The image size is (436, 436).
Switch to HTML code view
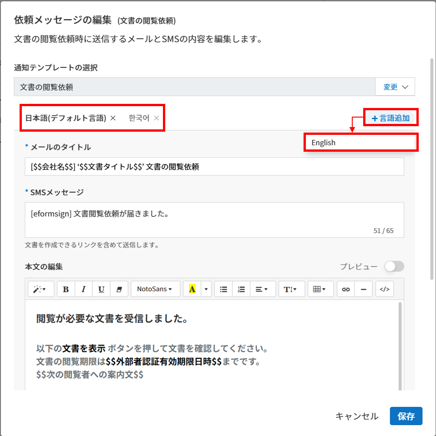[385, 289]
